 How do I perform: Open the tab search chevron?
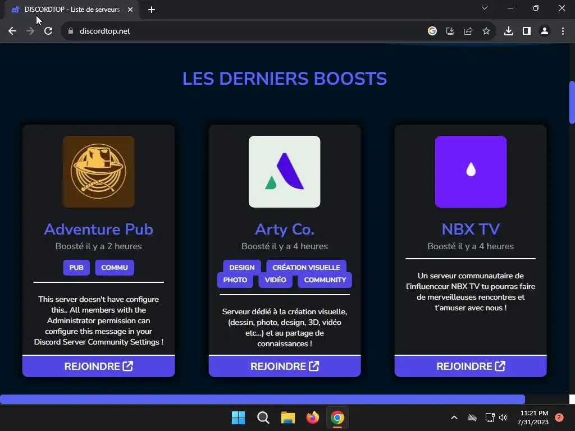click(x=485, y=8)
